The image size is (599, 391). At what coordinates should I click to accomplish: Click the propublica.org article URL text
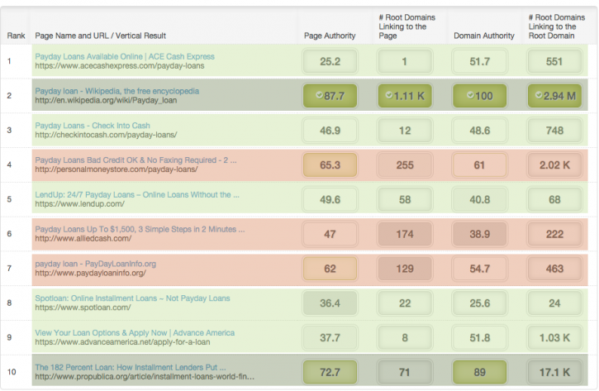pyautogui.click(x=145, y=377)
